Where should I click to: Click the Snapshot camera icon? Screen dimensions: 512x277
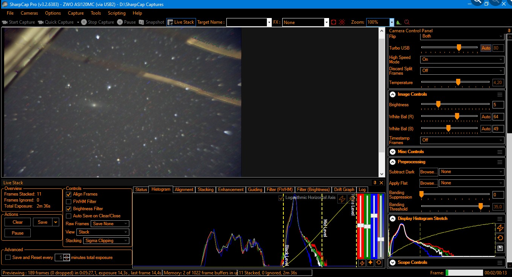[x=141, y=22]
